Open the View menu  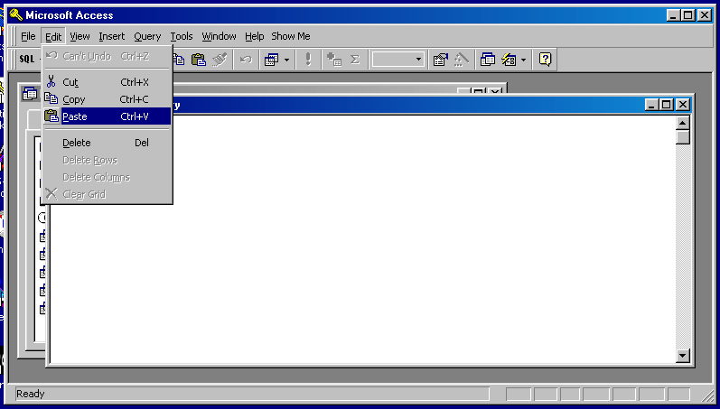pos(79,36)
